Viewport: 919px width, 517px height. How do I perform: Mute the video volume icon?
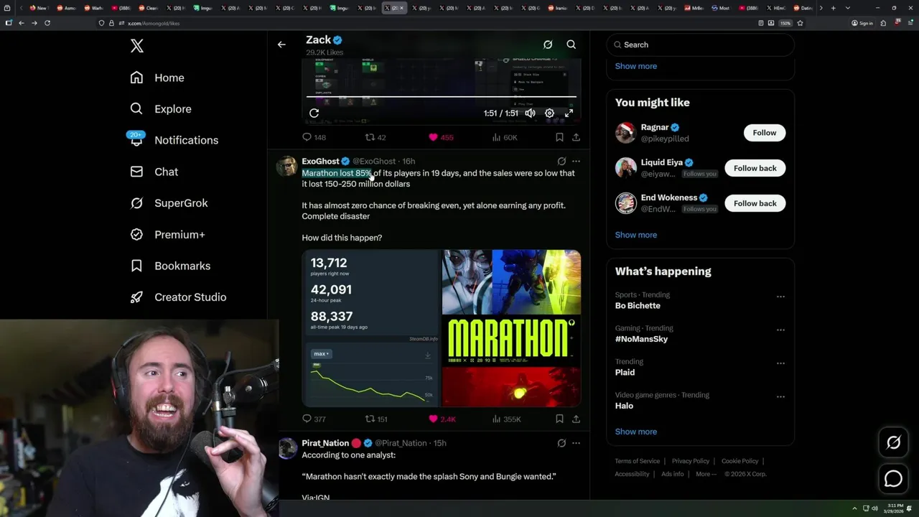pyautogui.click(x=530, y=113)
